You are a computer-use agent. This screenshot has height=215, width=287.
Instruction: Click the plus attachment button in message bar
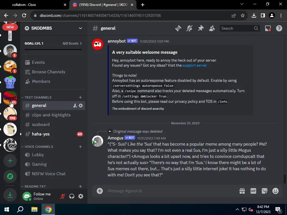pos(100,191)
